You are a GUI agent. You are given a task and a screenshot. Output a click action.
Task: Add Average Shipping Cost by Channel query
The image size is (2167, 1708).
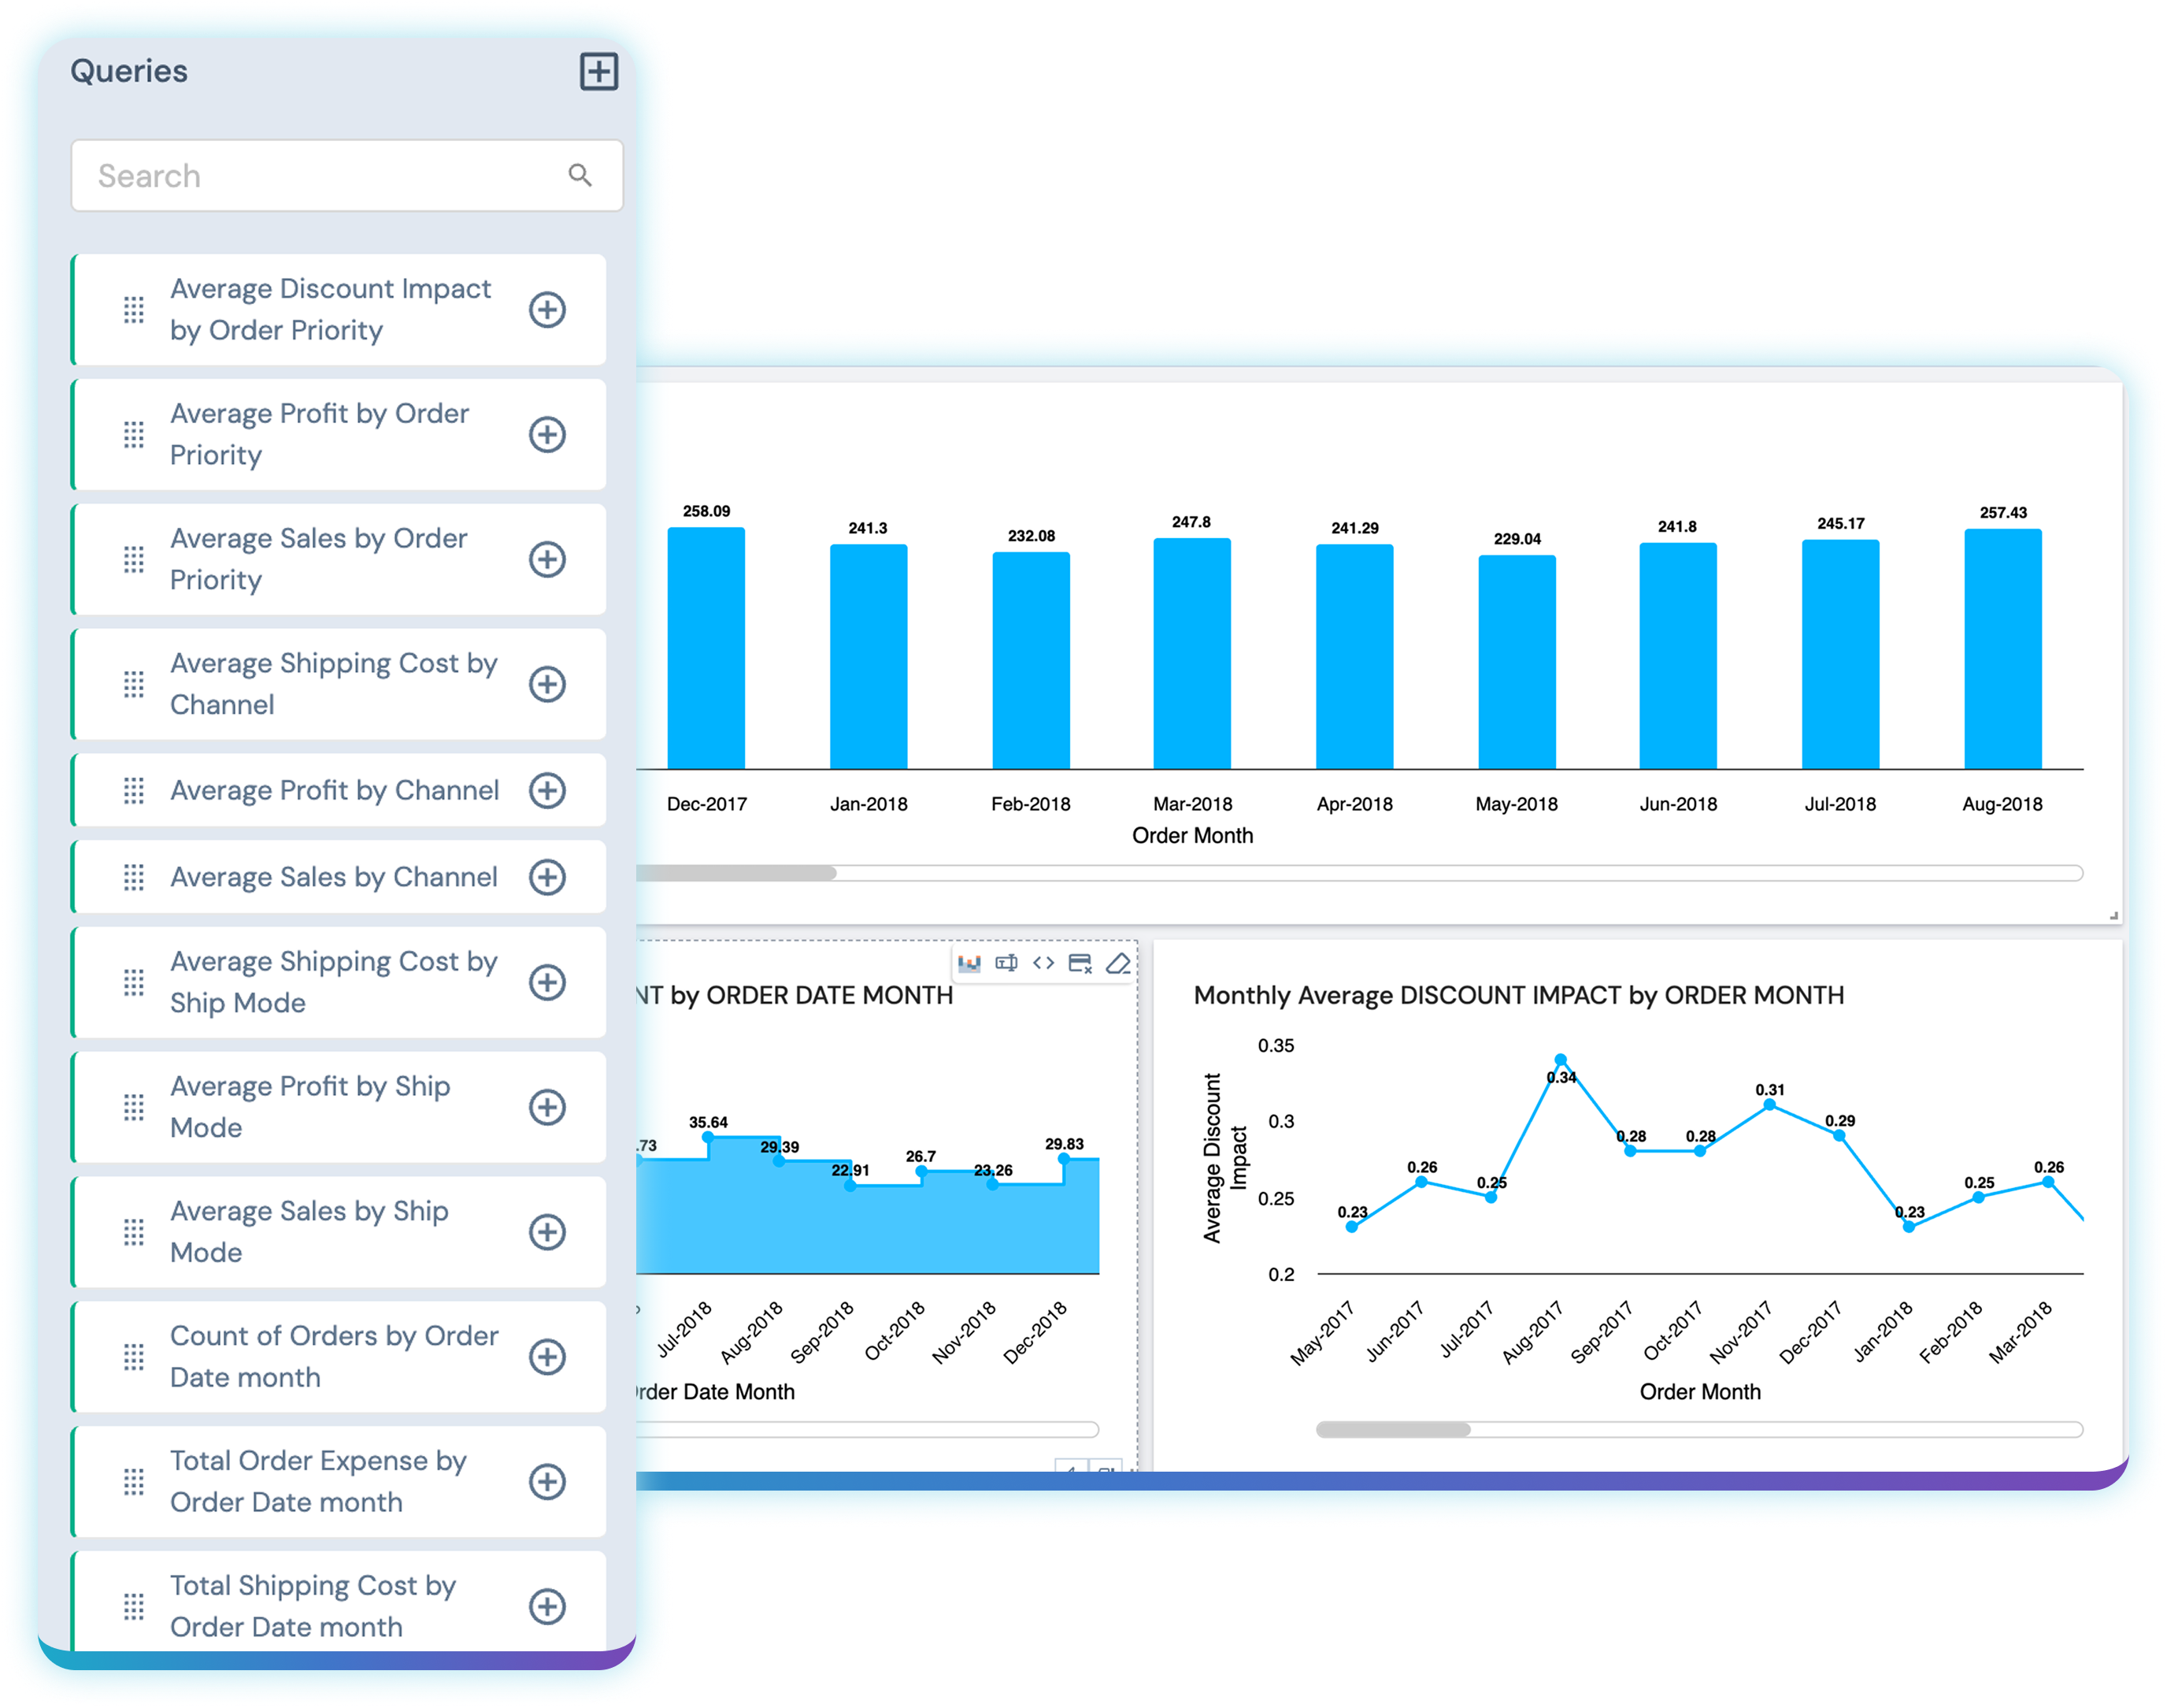pyautogui.click(x=546, y=684)
